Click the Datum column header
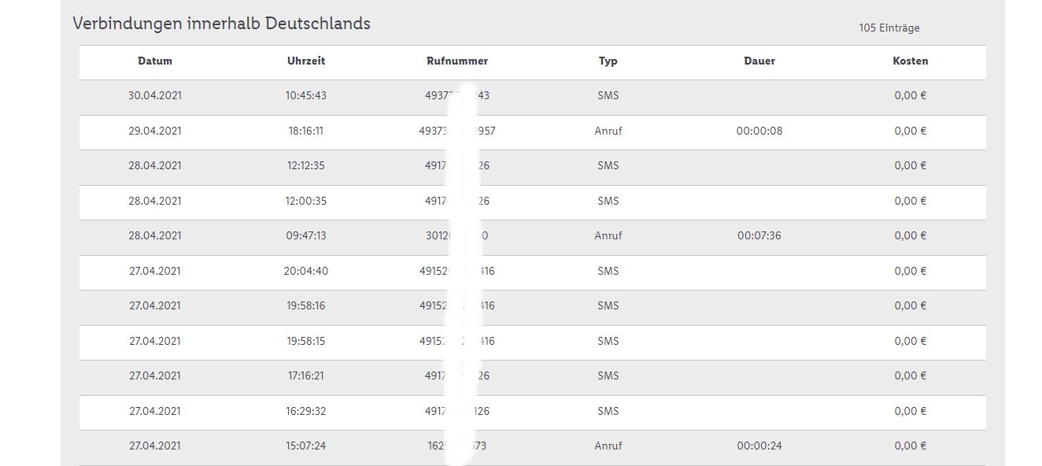This screenshot has height=466, width=1042. point(155,61)
